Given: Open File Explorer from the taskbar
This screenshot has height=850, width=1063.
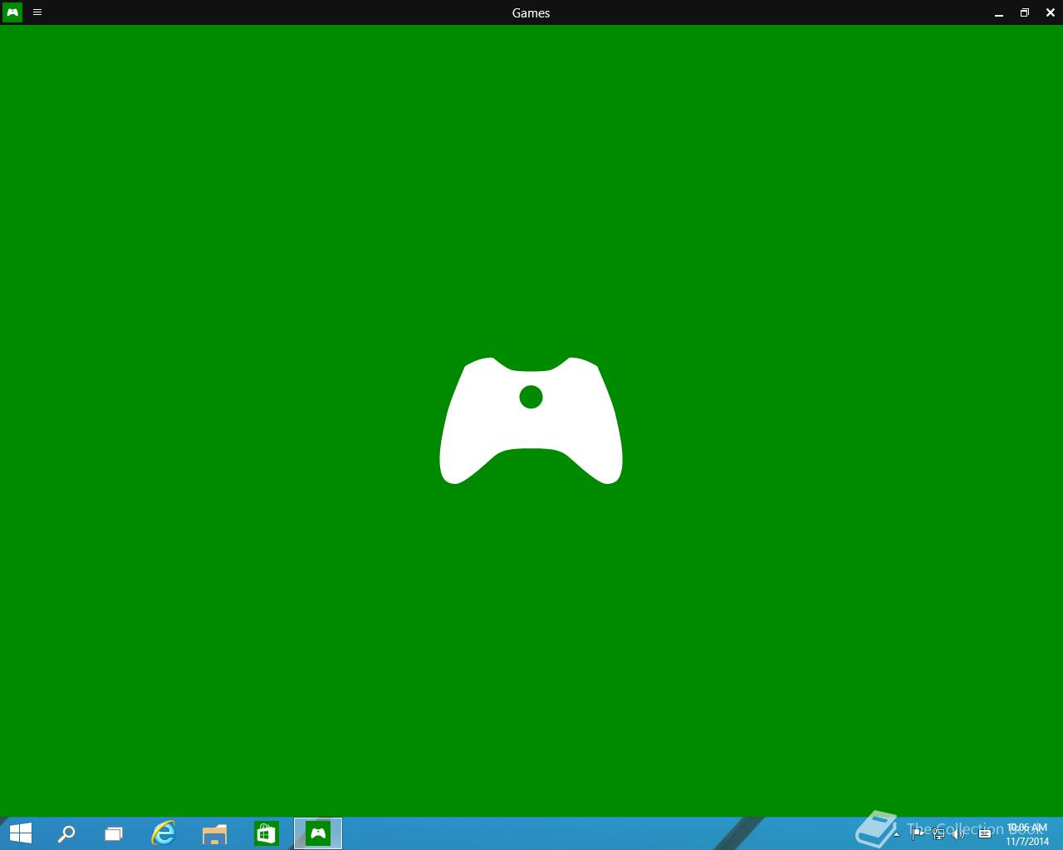Looking at the screenshot, I should pos(214,833).
